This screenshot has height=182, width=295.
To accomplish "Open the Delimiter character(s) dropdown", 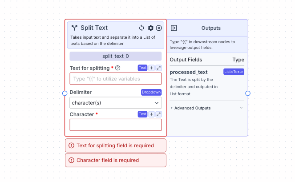I will tap(116, 103).
